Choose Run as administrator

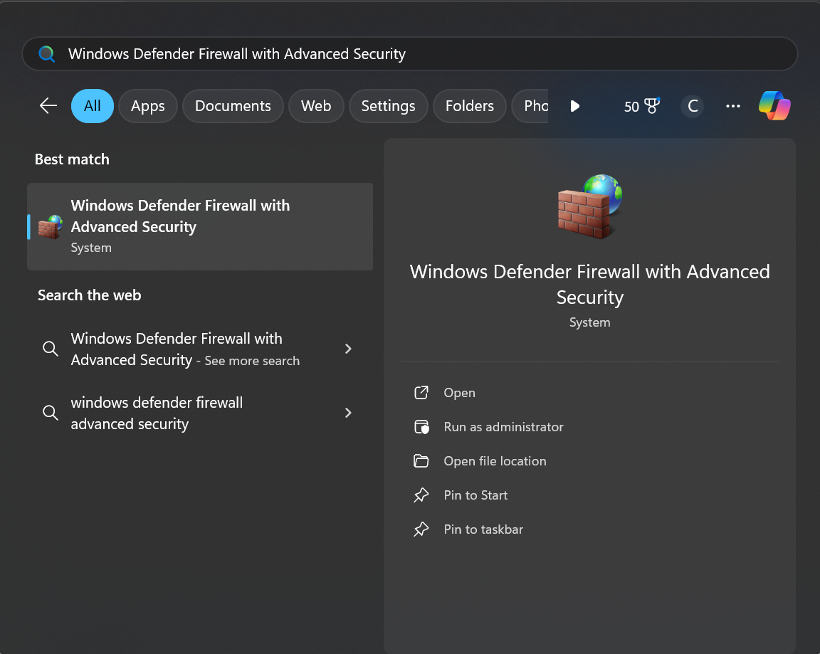tap(504, 427)
